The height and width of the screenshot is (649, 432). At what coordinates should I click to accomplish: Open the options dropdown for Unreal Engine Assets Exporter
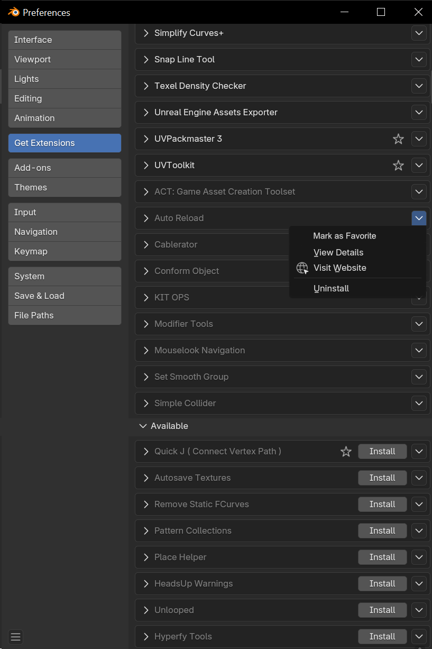(419, 112)
